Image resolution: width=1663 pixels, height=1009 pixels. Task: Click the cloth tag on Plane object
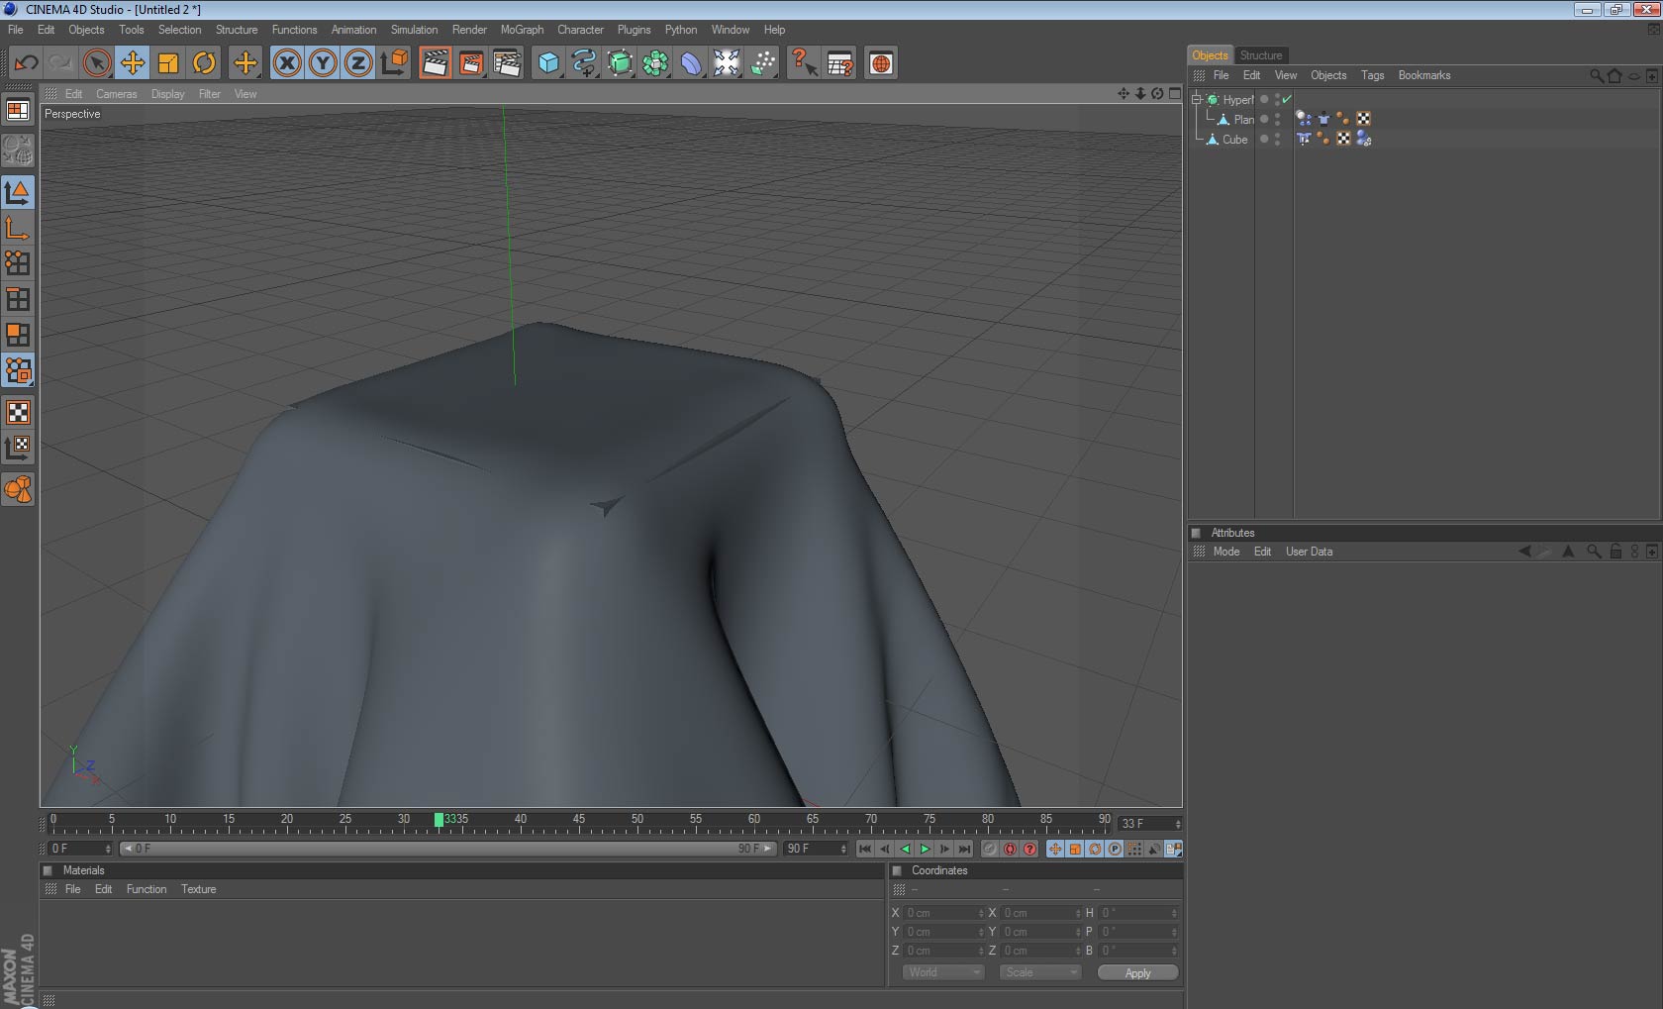[x=1323, y=119]
